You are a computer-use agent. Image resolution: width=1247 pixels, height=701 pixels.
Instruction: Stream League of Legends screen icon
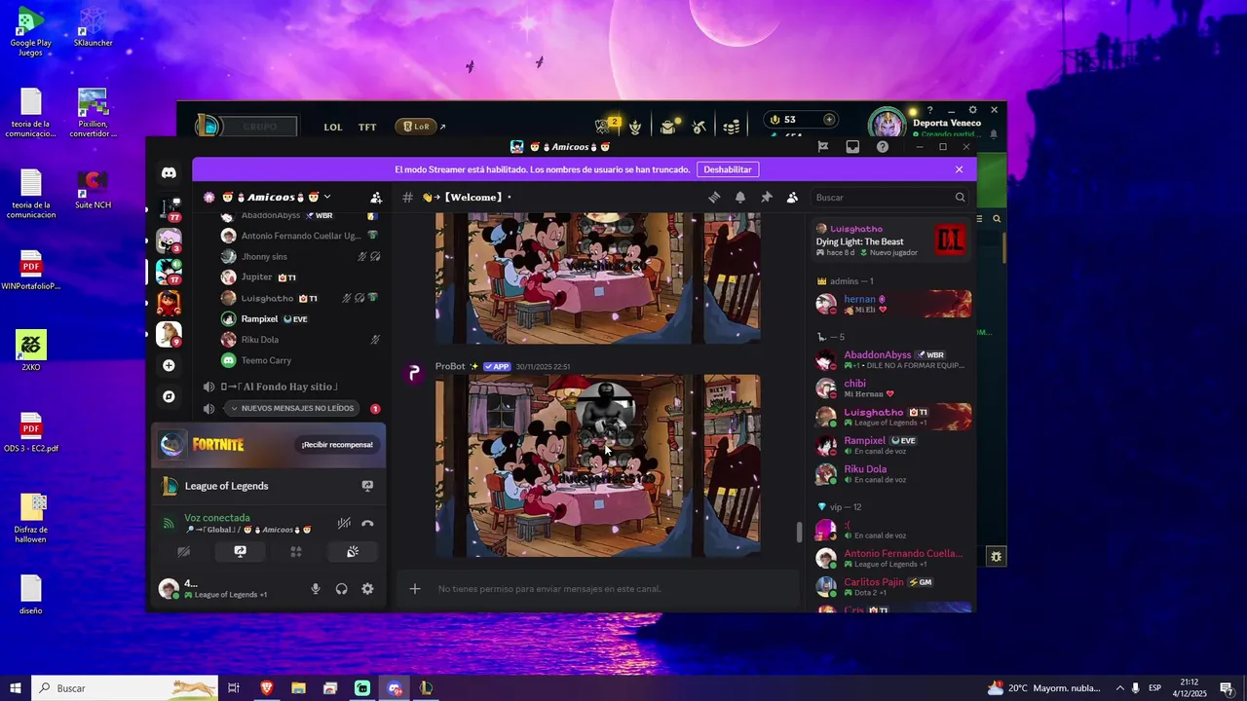pos(367,486)
